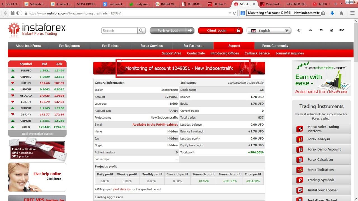Open the URL bar history dropdown arrow
Viewport: 358px width, 201px height.
(x=230, y=13)
